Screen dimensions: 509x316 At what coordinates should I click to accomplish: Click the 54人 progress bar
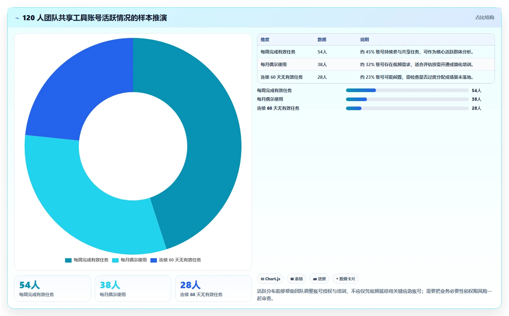(407, 90)
